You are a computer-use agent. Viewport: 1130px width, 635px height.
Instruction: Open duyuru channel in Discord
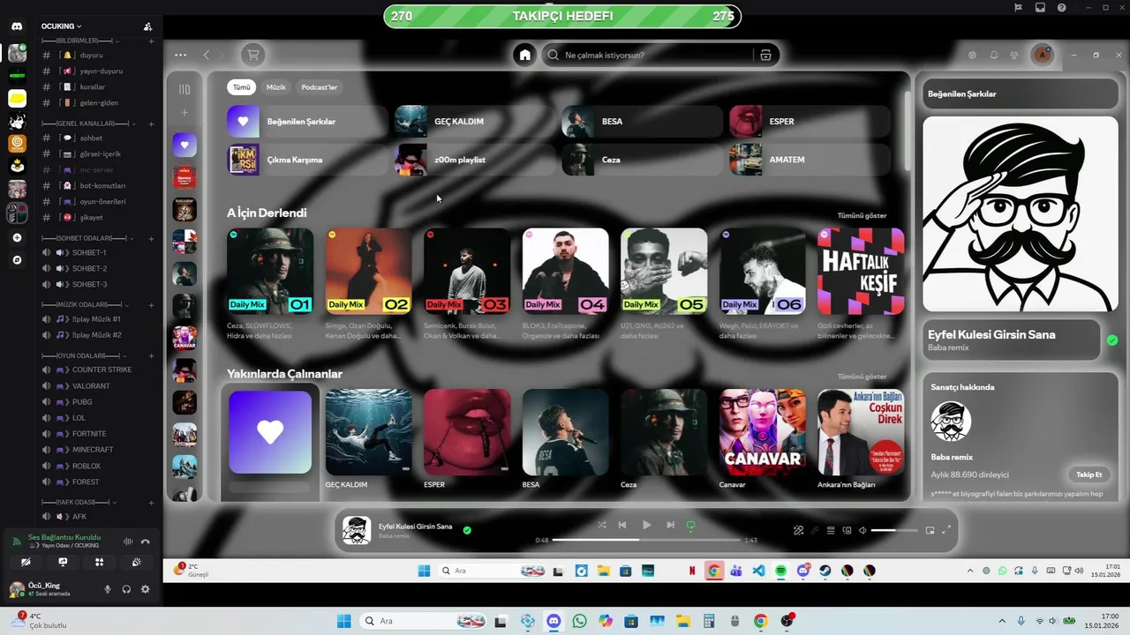[91, 55]
